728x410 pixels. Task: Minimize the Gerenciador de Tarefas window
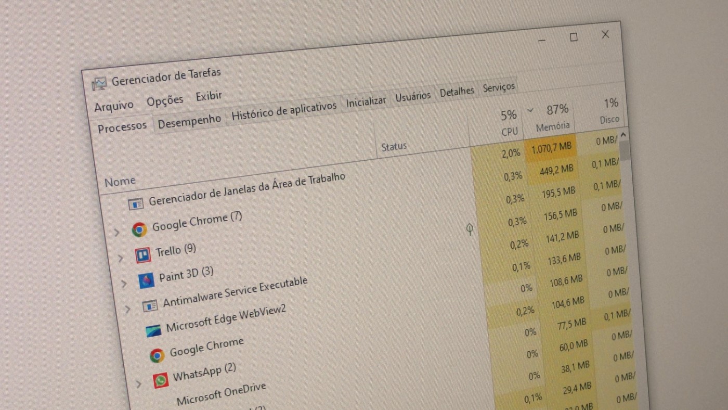tap(542, 41)
